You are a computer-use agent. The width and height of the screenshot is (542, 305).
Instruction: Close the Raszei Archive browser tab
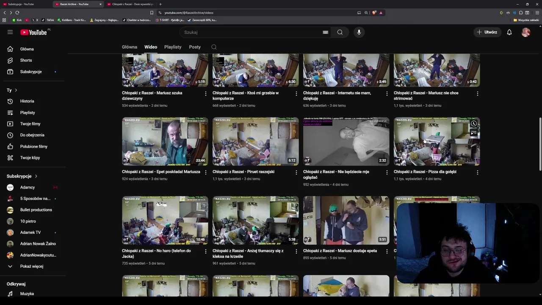pyautogui.click(x=100, y=4)
